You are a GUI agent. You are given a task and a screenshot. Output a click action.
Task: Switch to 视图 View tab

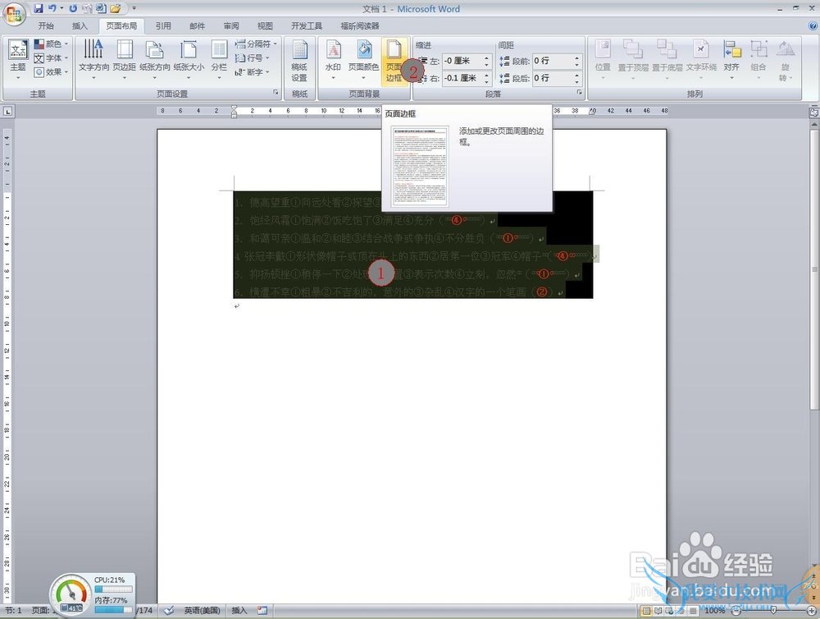tap(265, 25)
